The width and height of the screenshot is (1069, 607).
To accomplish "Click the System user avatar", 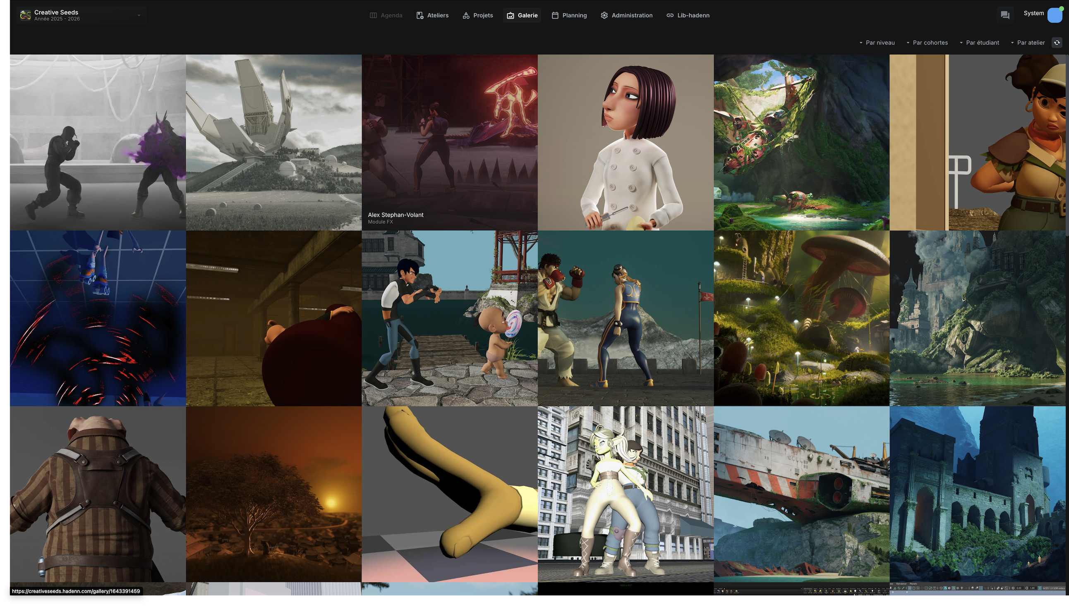I will tap(1055, 15).
